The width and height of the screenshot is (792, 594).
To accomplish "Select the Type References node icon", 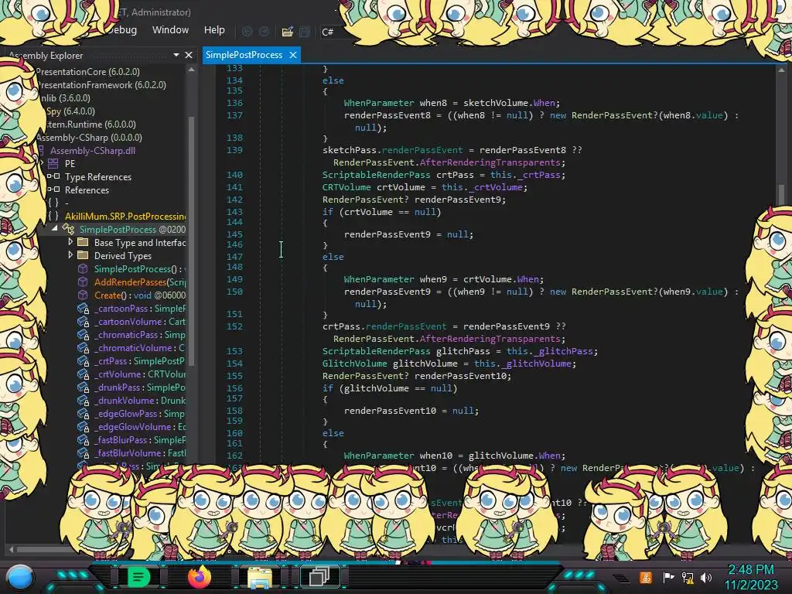I will coord(53,177).
